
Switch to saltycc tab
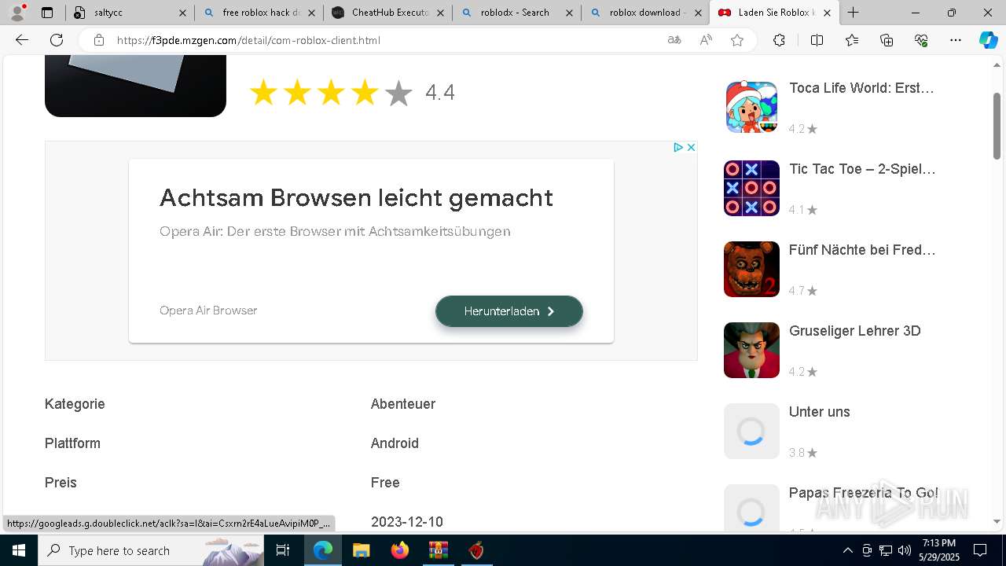click(x=130, y=13)
